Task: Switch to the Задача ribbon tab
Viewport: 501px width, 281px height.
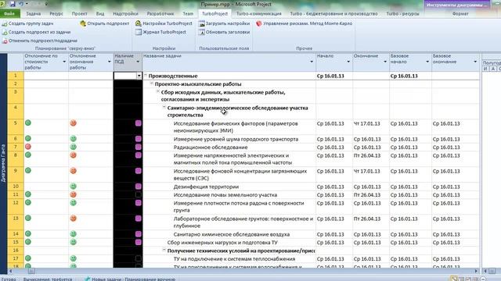Action: coord(33,14)
